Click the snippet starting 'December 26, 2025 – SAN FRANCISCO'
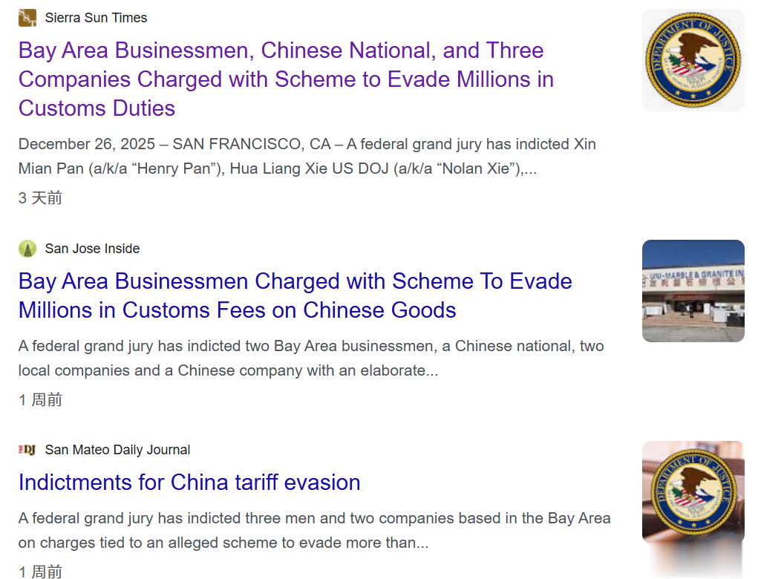Image resolution: width=784 pixels, height=579 pixels. pyautogui.click(x=307, y=156)
